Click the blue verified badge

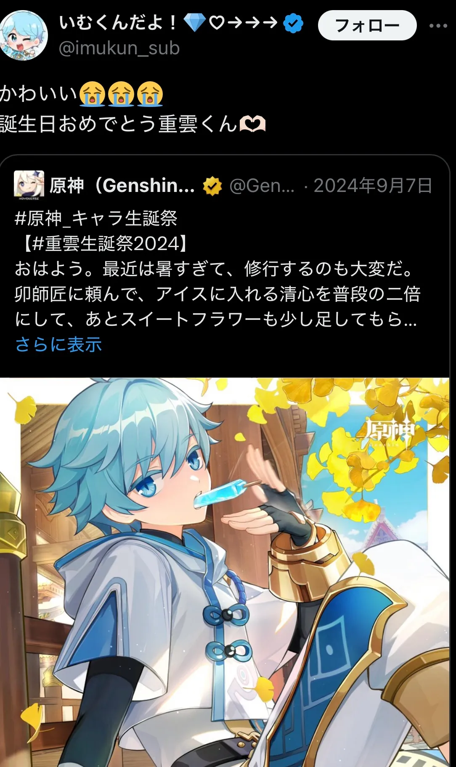293,23
